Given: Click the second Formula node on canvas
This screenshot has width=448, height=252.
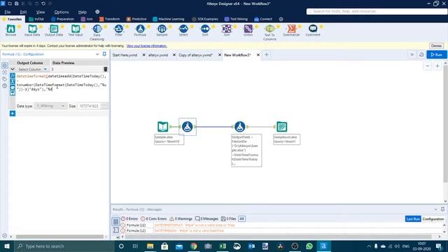Looking at the screenshot, I should 240,127.
